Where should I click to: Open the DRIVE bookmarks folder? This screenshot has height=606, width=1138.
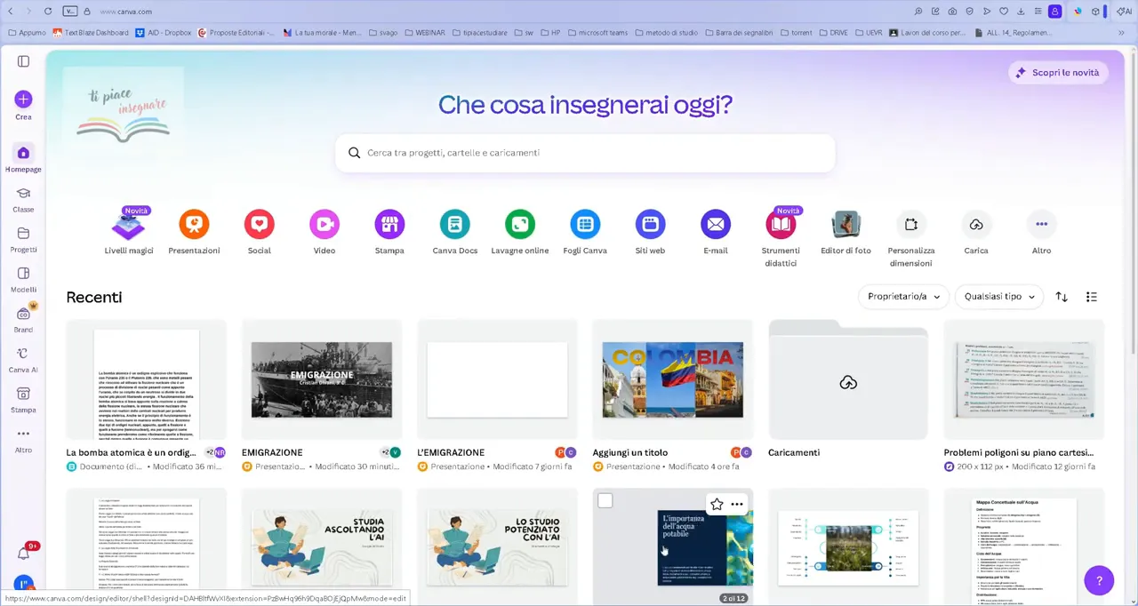(x=833, y=33)
